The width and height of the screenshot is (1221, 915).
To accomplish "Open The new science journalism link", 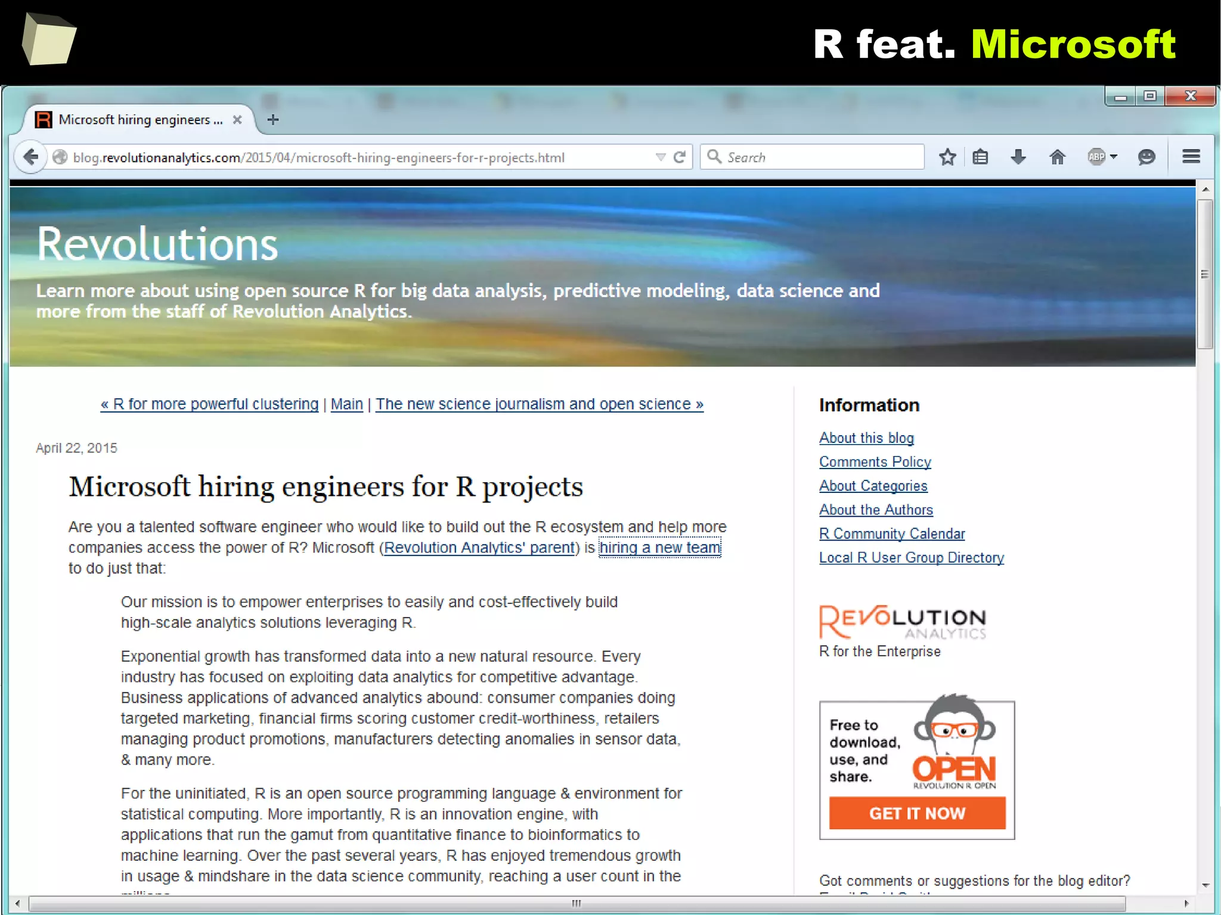I will tap(539, 404).
